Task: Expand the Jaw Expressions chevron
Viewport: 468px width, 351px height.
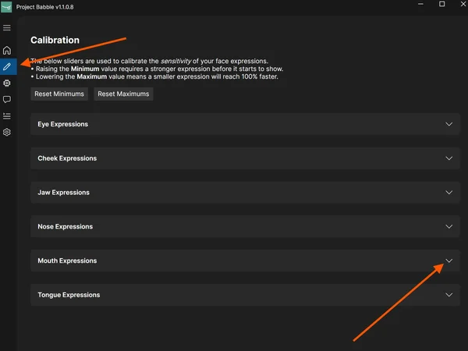Action: (x=448, y=193)
